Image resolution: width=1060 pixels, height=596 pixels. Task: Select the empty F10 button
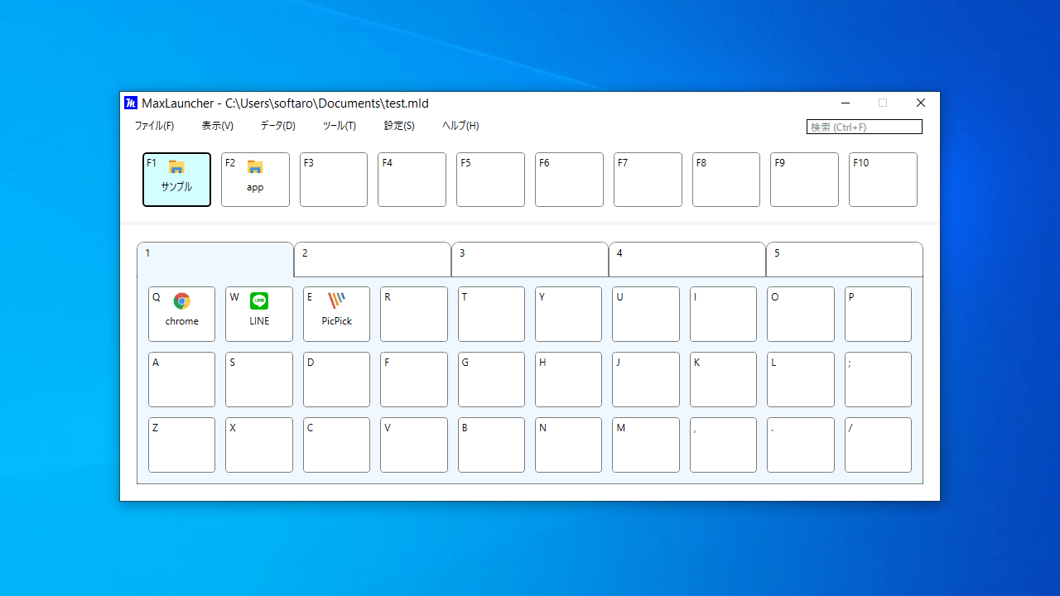883,180
